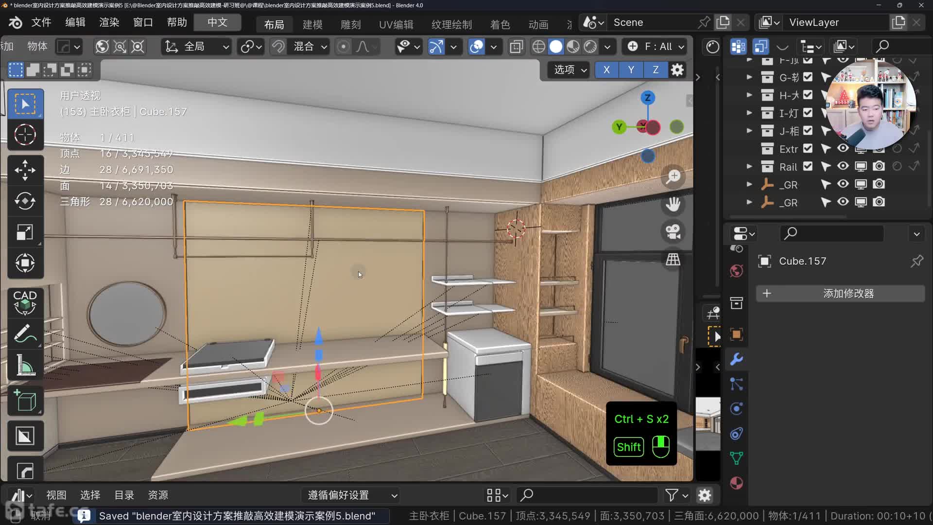Toggle X axis mirror button
Viewport: 933px width, 525px height.
pos(606,70)
